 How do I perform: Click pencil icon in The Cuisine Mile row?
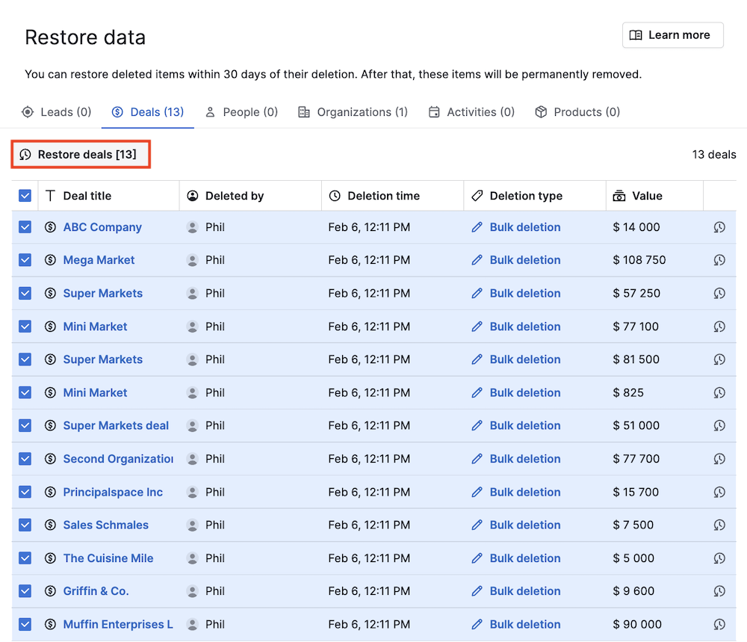pos(477,558)
